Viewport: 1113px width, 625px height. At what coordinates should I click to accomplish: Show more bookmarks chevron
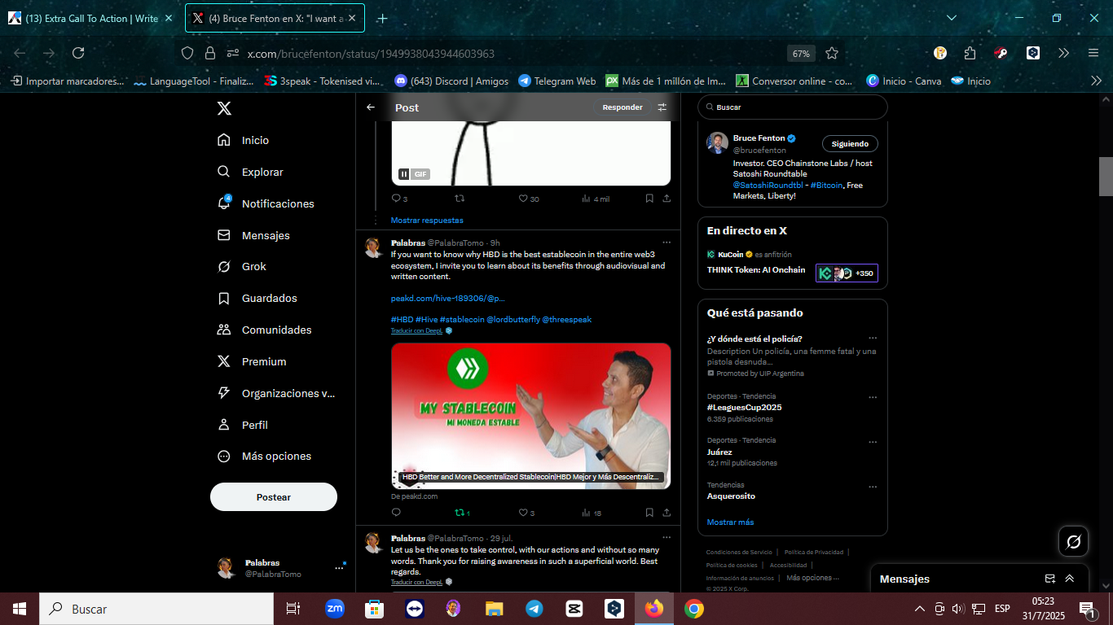coord(1096,81)
